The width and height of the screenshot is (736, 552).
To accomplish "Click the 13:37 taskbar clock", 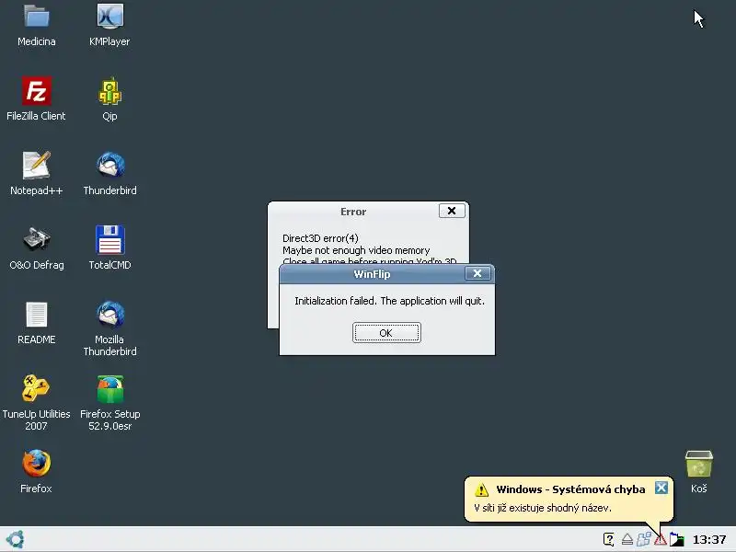I will 709,540.
